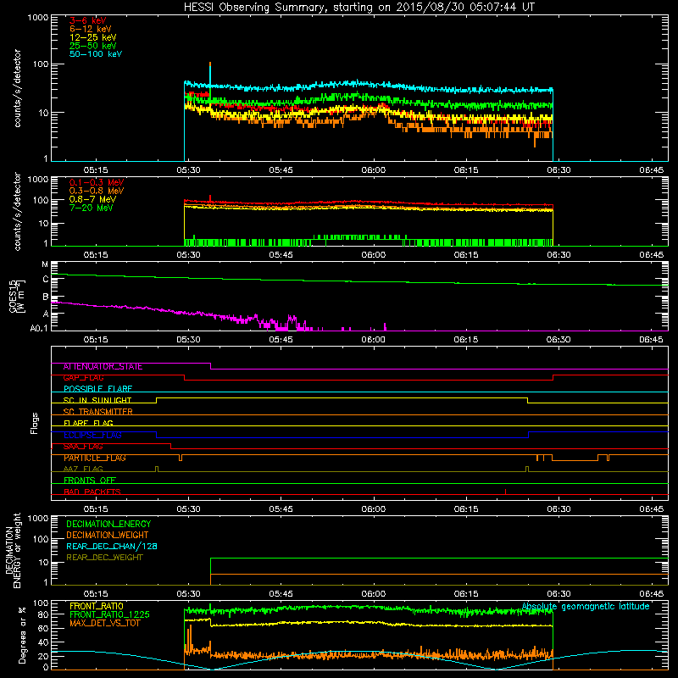Select the '6-12 keV' legend label

pyautogui.click(x=91, y=29)
